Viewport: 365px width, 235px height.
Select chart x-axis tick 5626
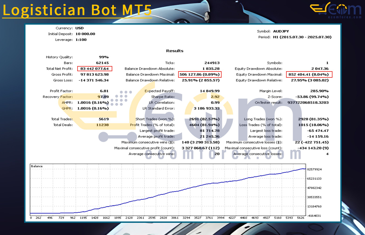pyautogui.click(x=301, y=218)
